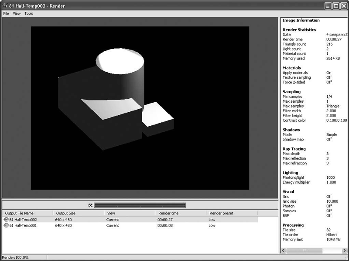Viewport: 349px width, 261px height.
Task: Open the View menu
Action: tap(17, 13)
